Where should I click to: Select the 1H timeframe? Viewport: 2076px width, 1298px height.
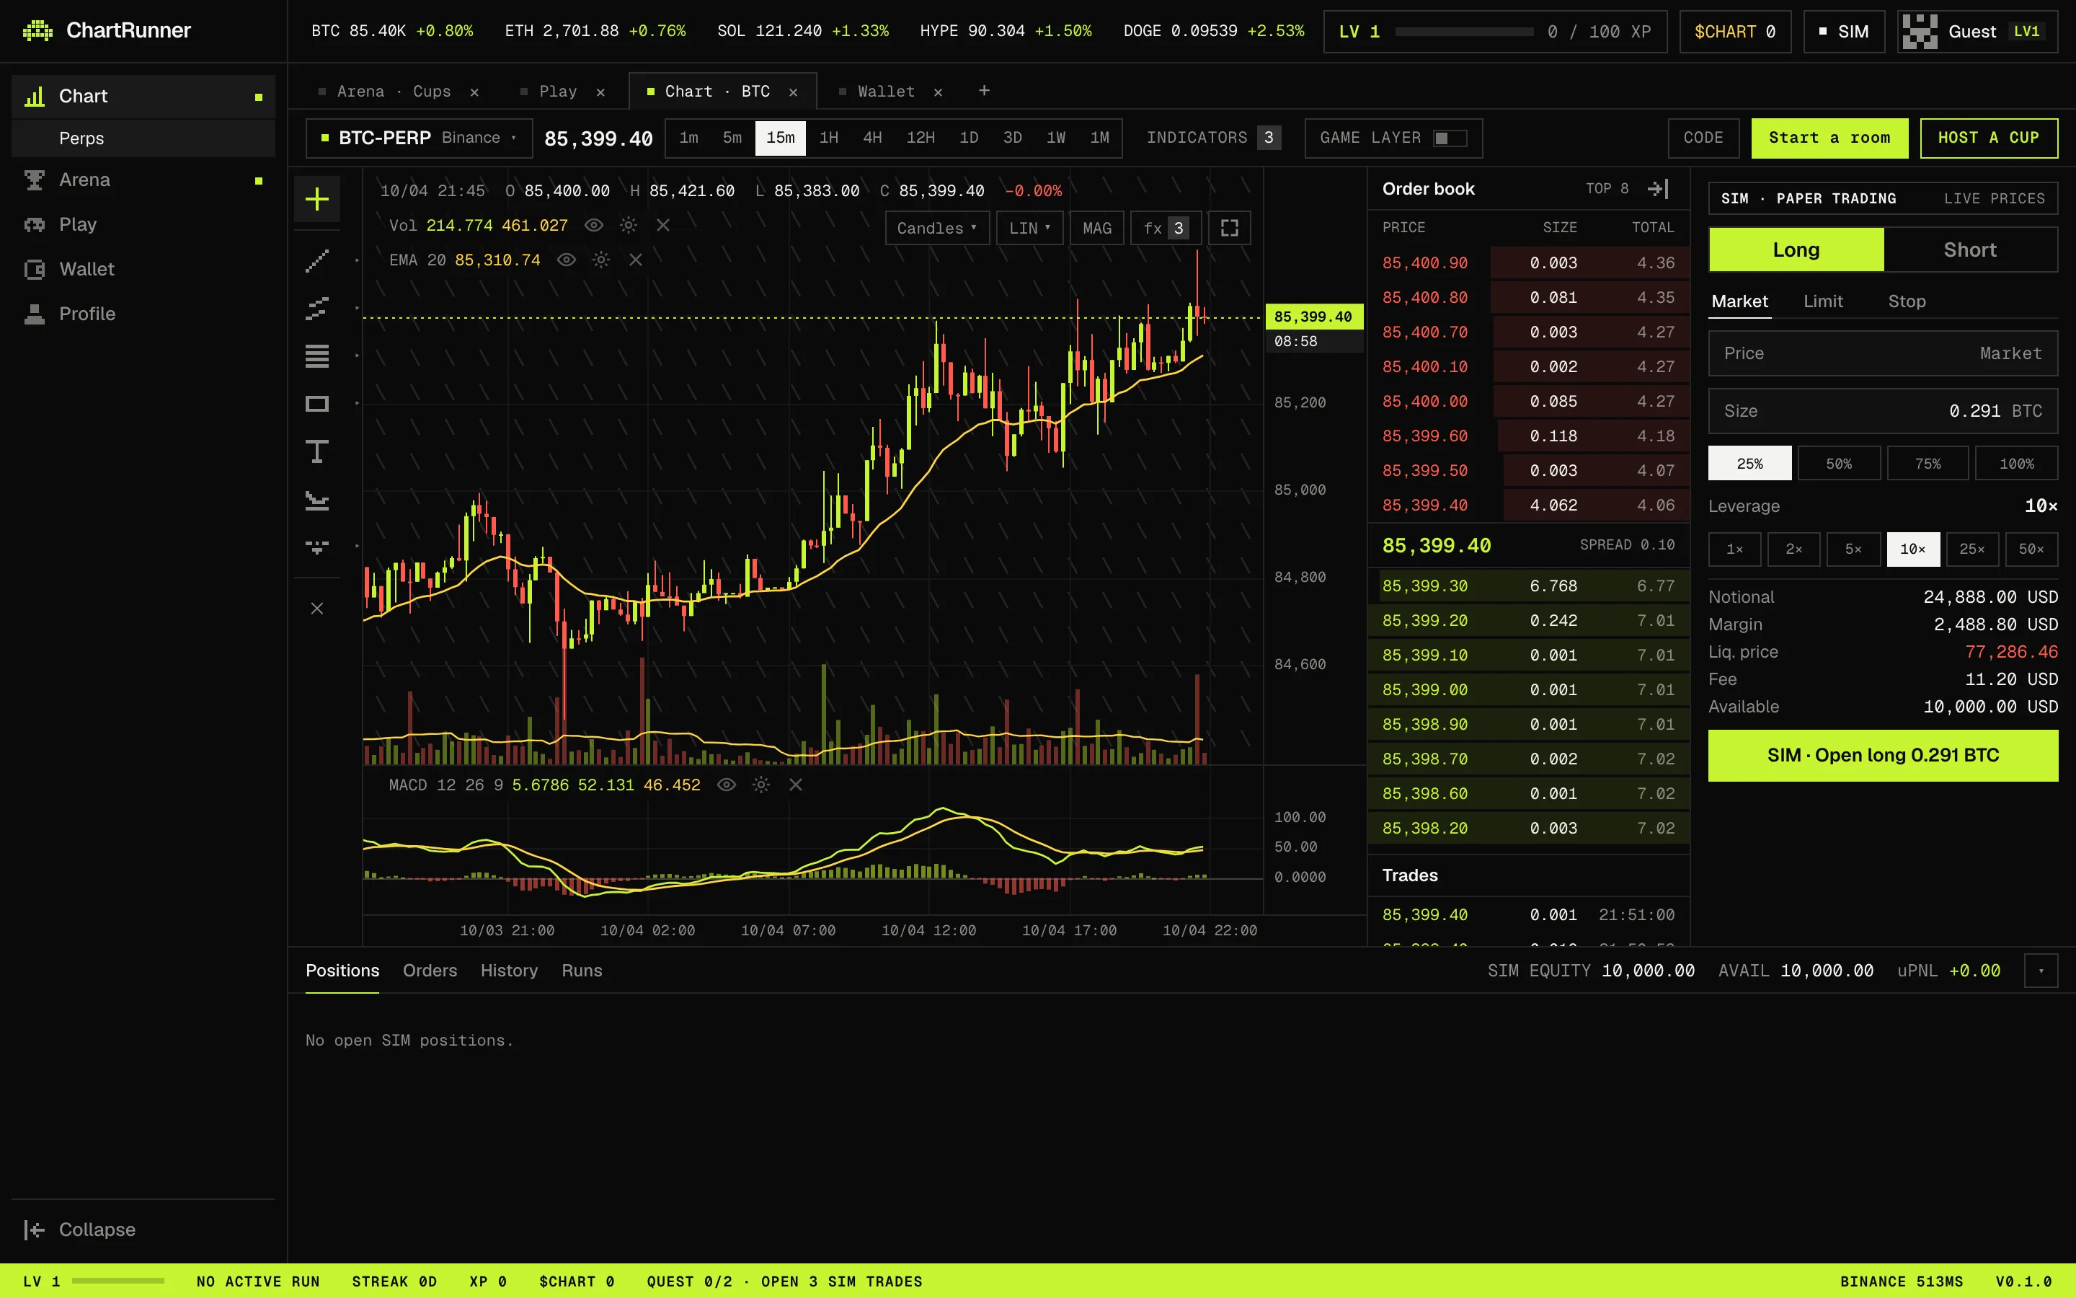coord(828,138)
